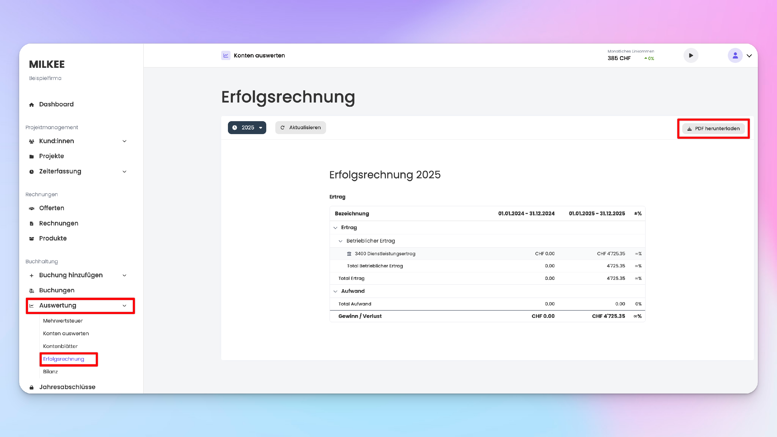Open the 2025 year dropdown
777x437 pixels.
pyautogui.click(x=247, y=128)
